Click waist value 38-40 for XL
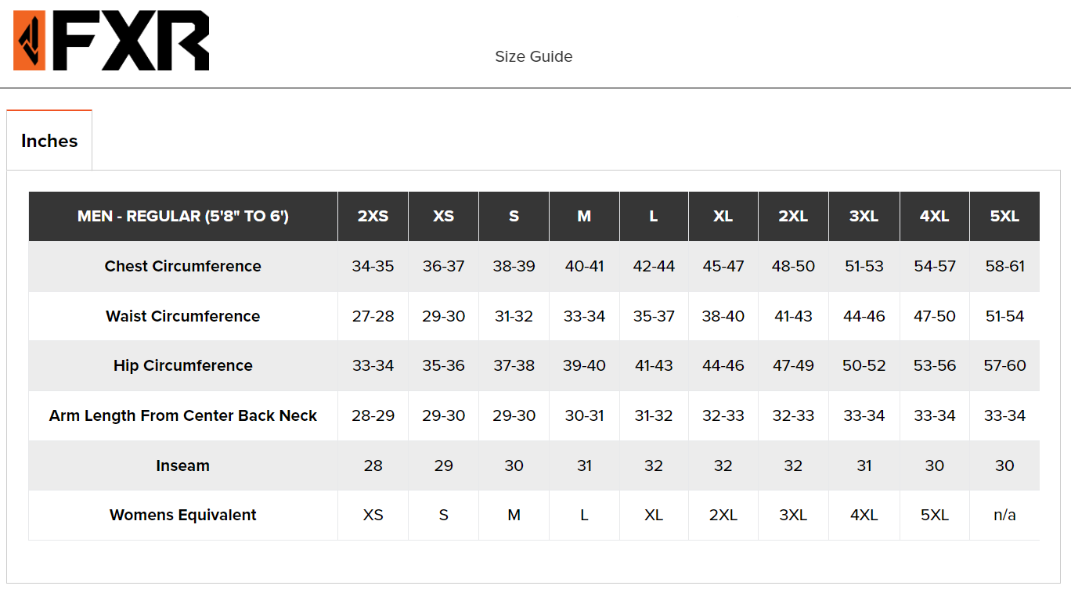Image resolution: width=1071 pixels, height=593 pixels. coord(723,316)
